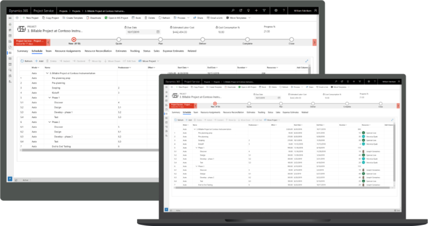Image resolution: width=428 pixels, height=226 pixels.
Task: Click Add in the monitor's schedule grid toolbar
Action: (x=41, y=60)
